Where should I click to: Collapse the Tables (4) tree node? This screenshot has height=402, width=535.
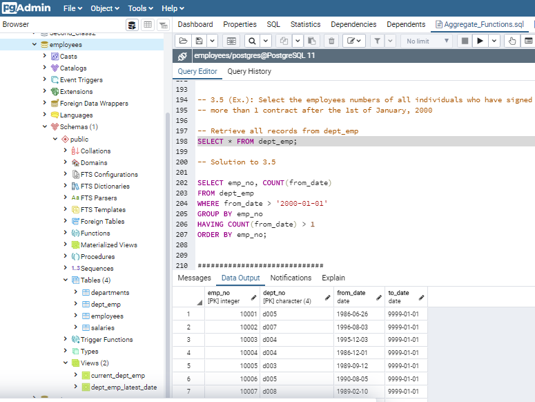(65, 280)
